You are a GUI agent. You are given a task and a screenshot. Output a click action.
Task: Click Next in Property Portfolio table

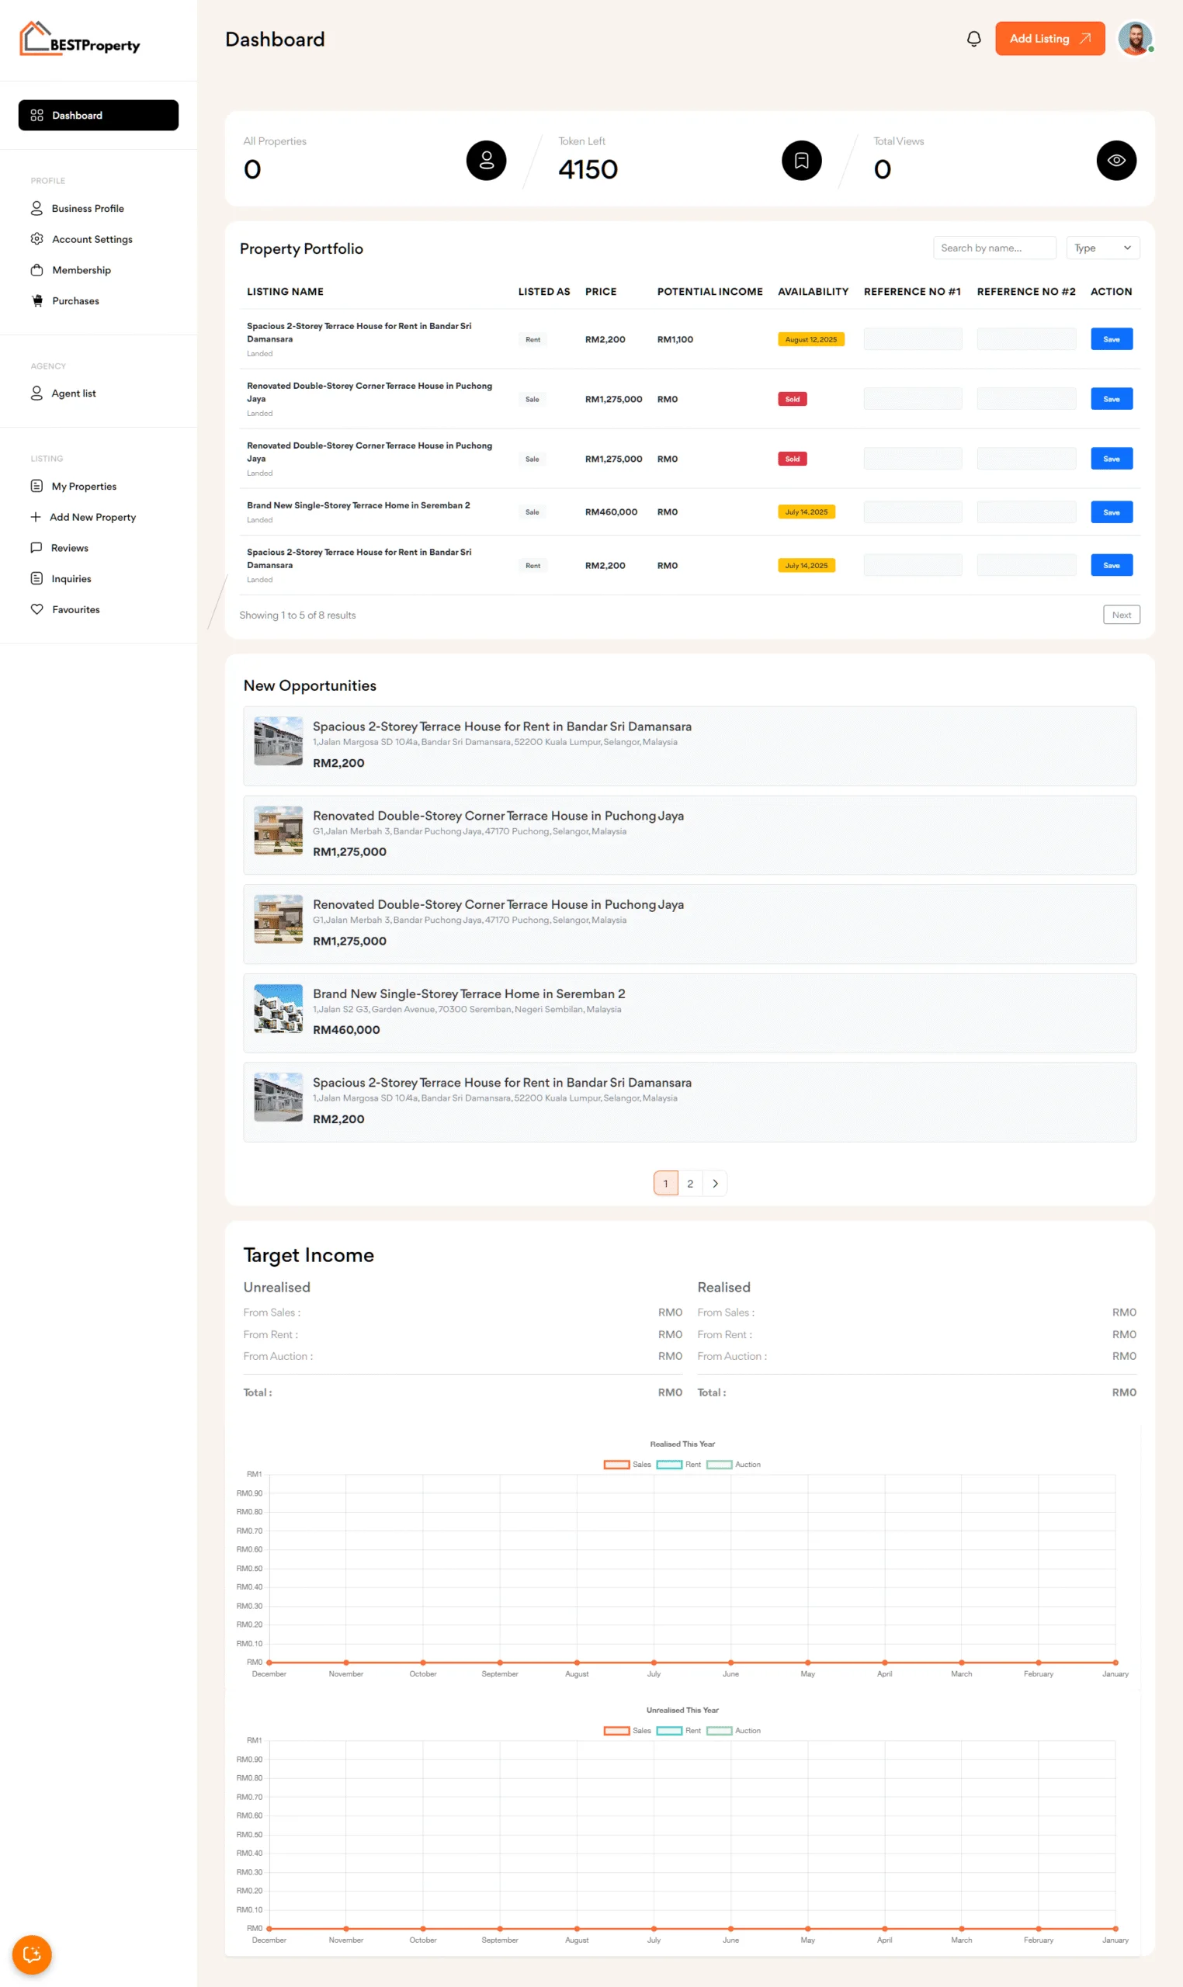pos(1121,616)
